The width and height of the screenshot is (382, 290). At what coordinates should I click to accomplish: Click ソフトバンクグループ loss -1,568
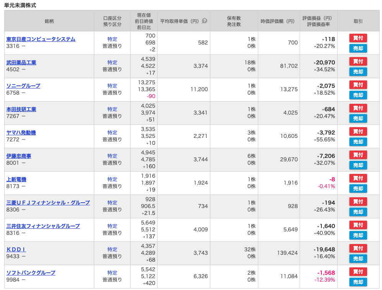tap(326, 273)
